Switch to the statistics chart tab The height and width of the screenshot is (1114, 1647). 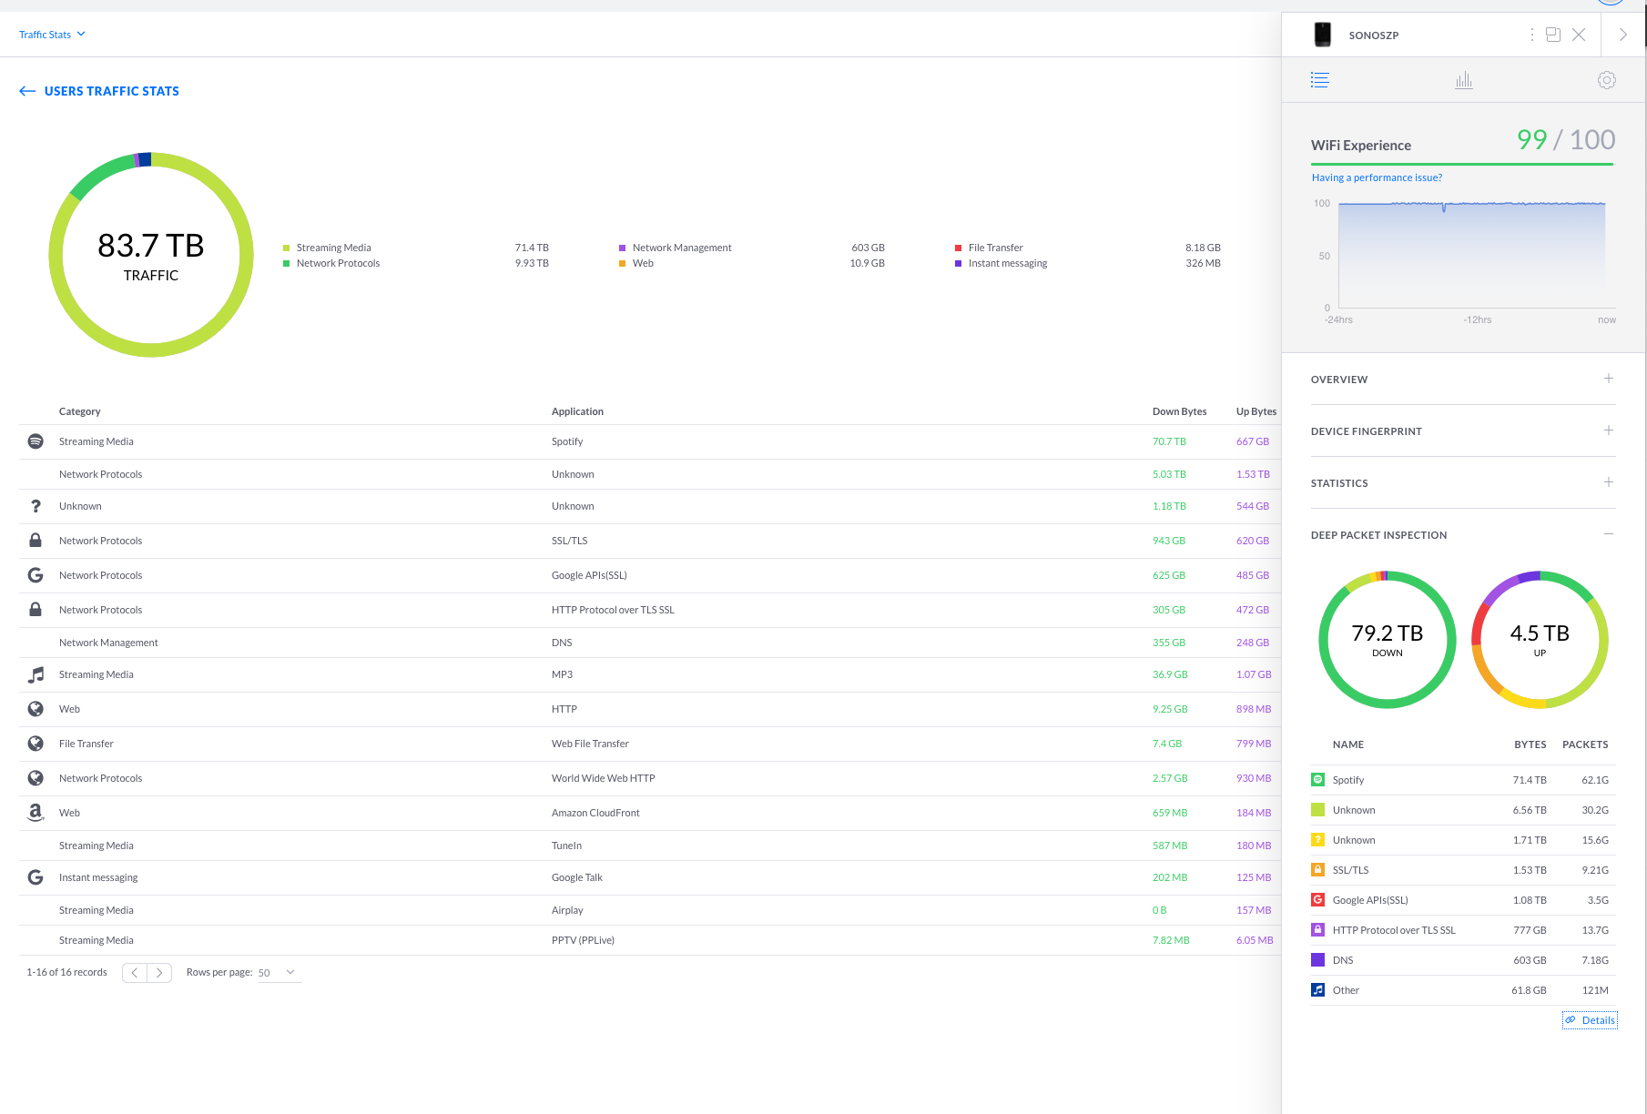[x=1464, y=80]
